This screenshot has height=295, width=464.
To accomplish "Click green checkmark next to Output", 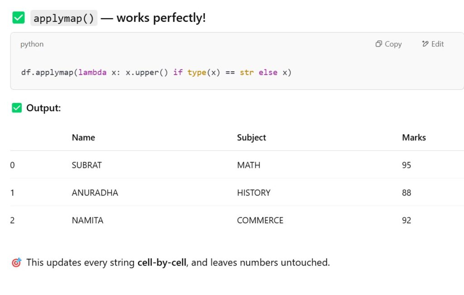I will point(17,108).
